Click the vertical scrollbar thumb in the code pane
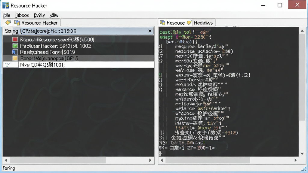This screenshot has width=308, height=173. tap(302, 77)
